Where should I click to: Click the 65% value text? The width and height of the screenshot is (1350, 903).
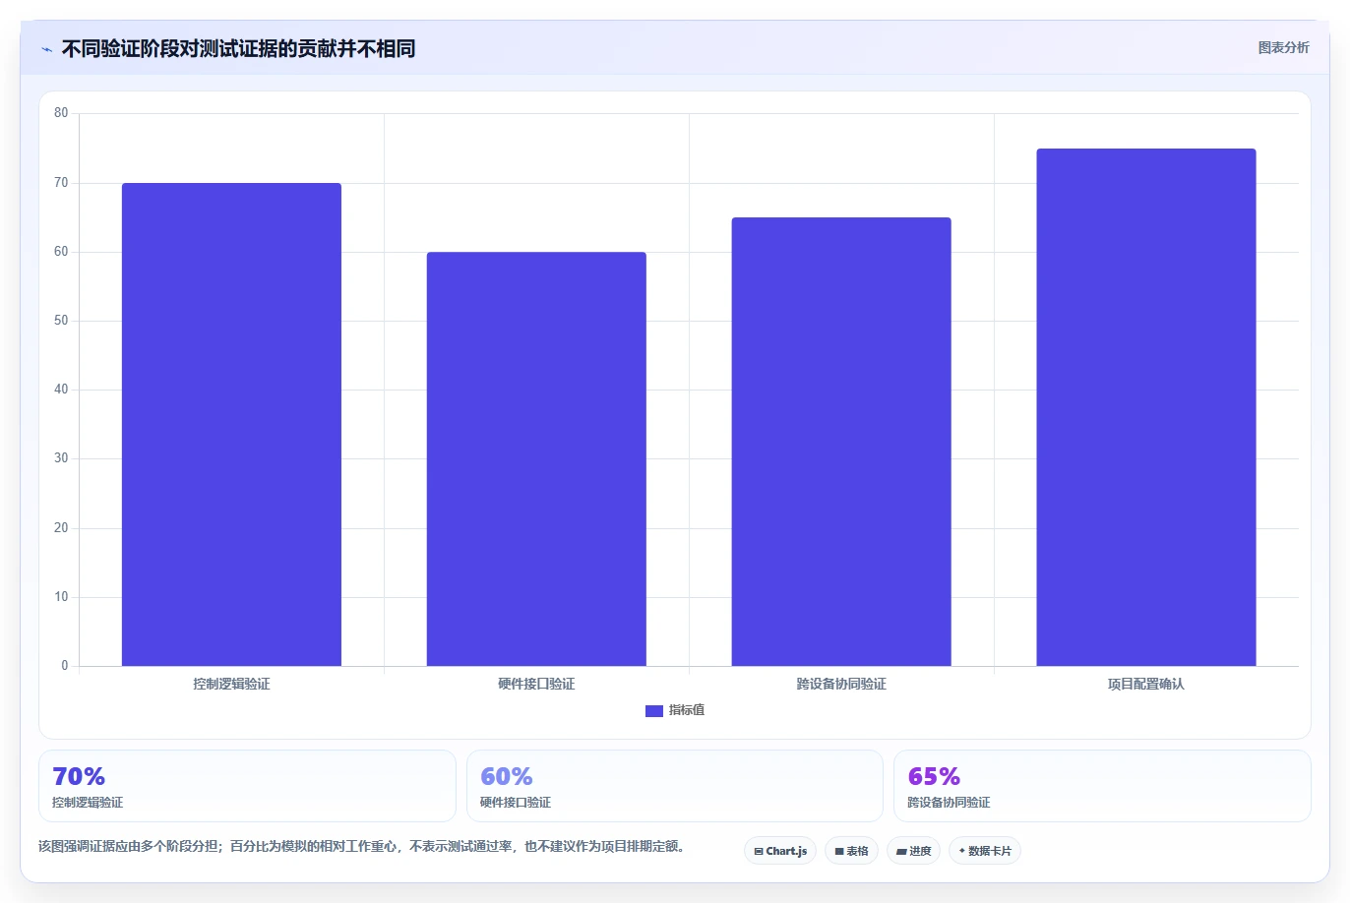(x=934, y=776)
